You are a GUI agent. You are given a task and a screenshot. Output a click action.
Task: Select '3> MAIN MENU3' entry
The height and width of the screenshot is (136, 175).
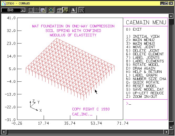[x=140, y=43]
